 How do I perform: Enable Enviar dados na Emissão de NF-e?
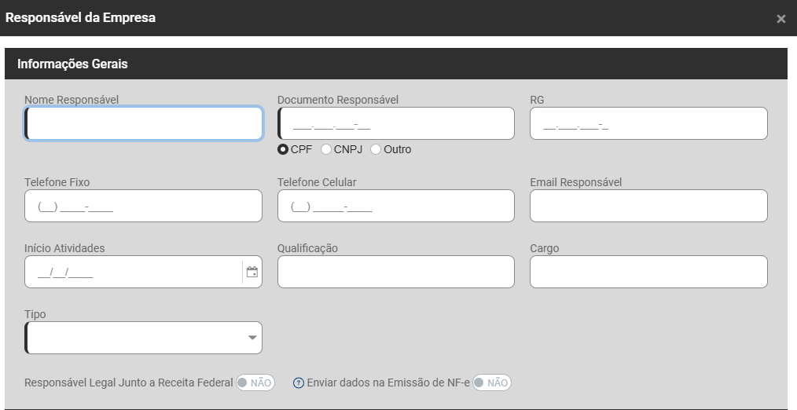point(491,383)
